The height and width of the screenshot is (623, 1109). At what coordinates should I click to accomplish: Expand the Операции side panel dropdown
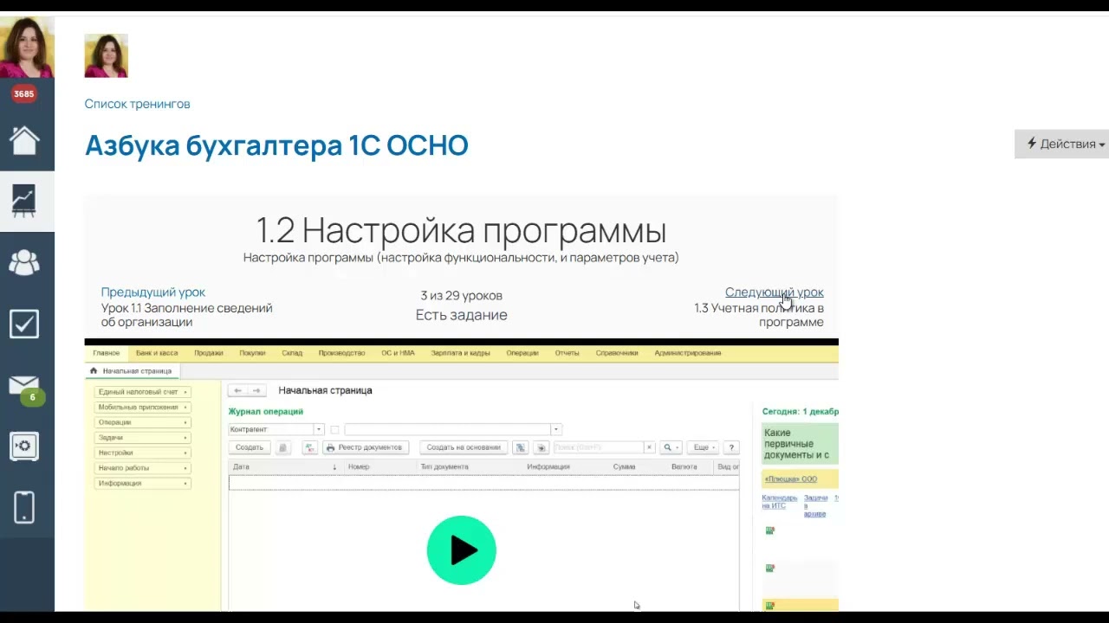point(142,422)
